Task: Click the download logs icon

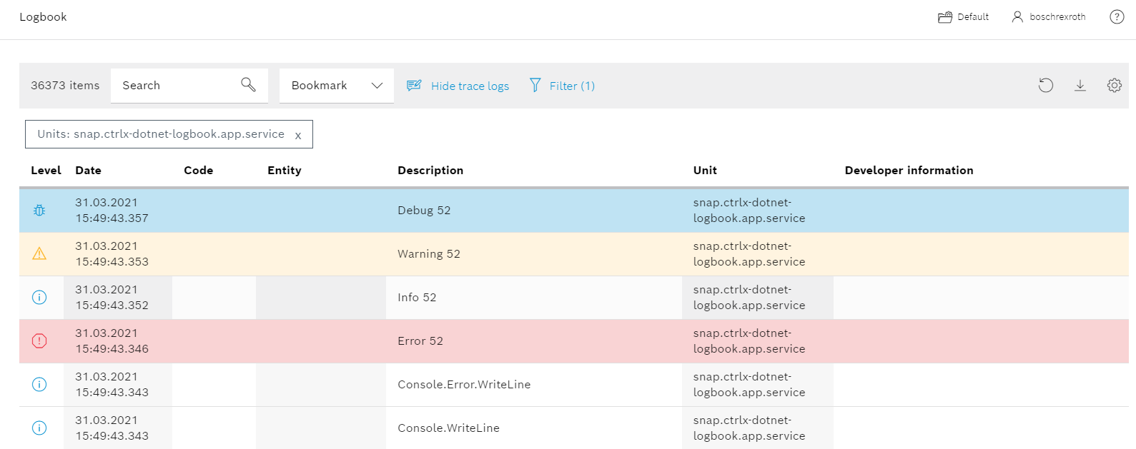Action: tap(1080, 86)
